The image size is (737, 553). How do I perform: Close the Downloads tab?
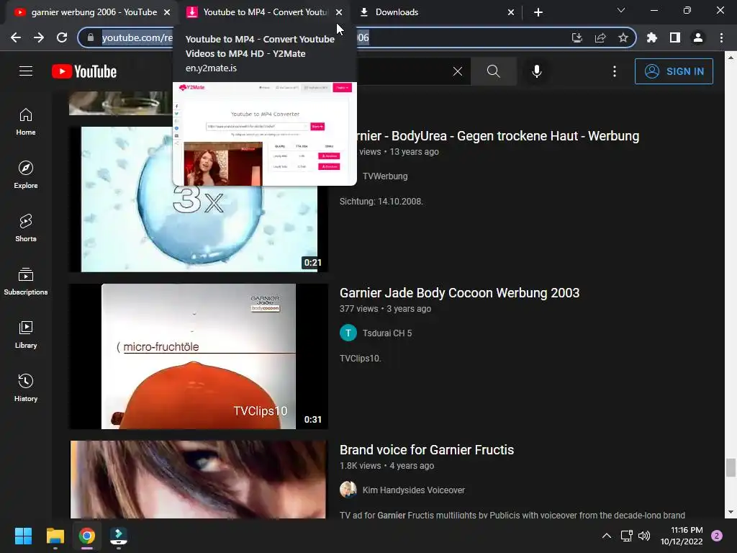coord(511,12)
